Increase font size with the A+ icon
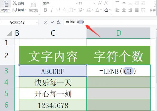 (100, 3)
